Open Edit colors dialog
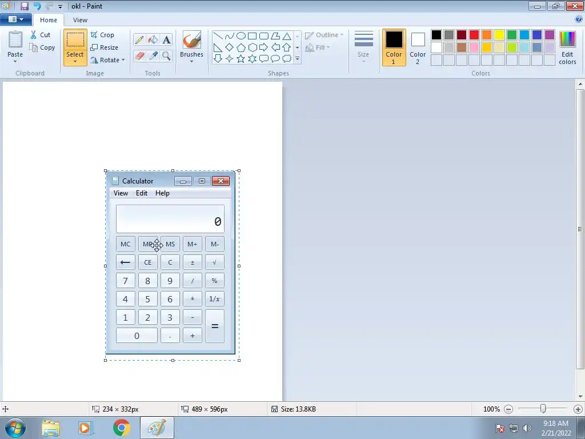 click(x=567, y=48)
